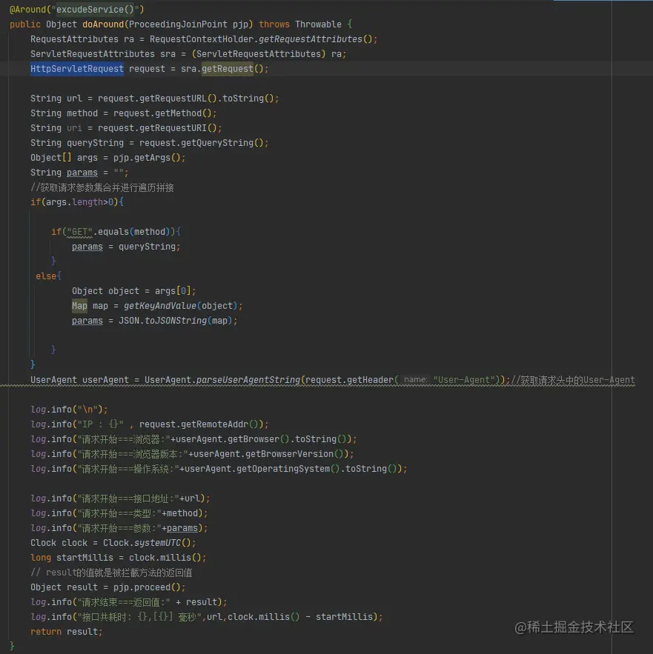Click the "GET" string literal

[x=79, y=232]
